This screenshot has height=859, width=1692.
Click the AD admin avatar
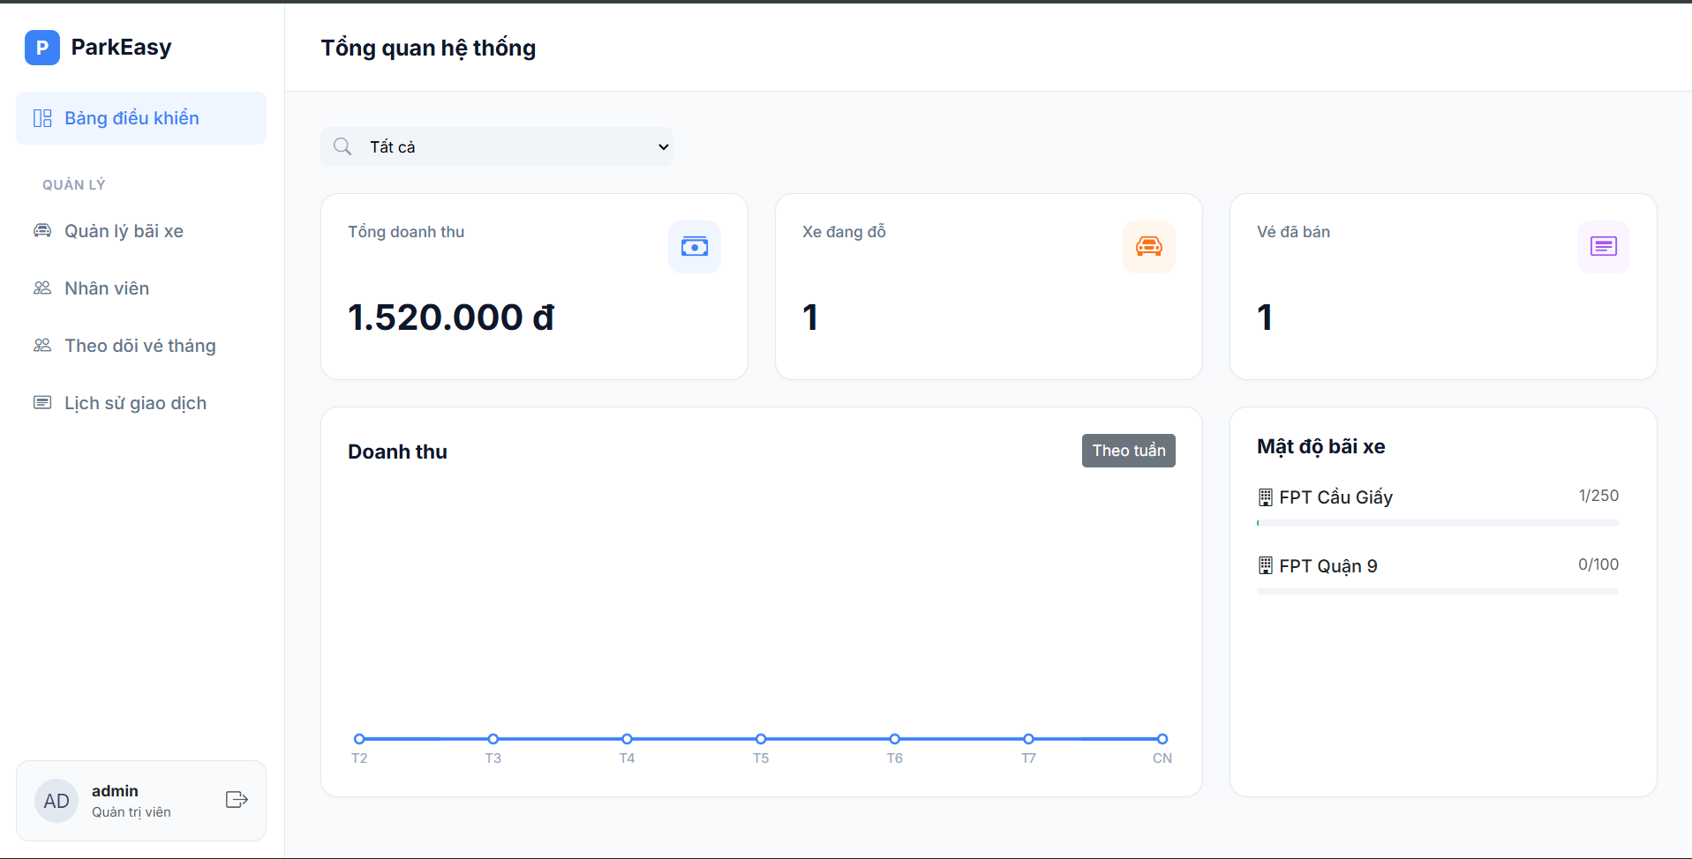pos(56,801)
